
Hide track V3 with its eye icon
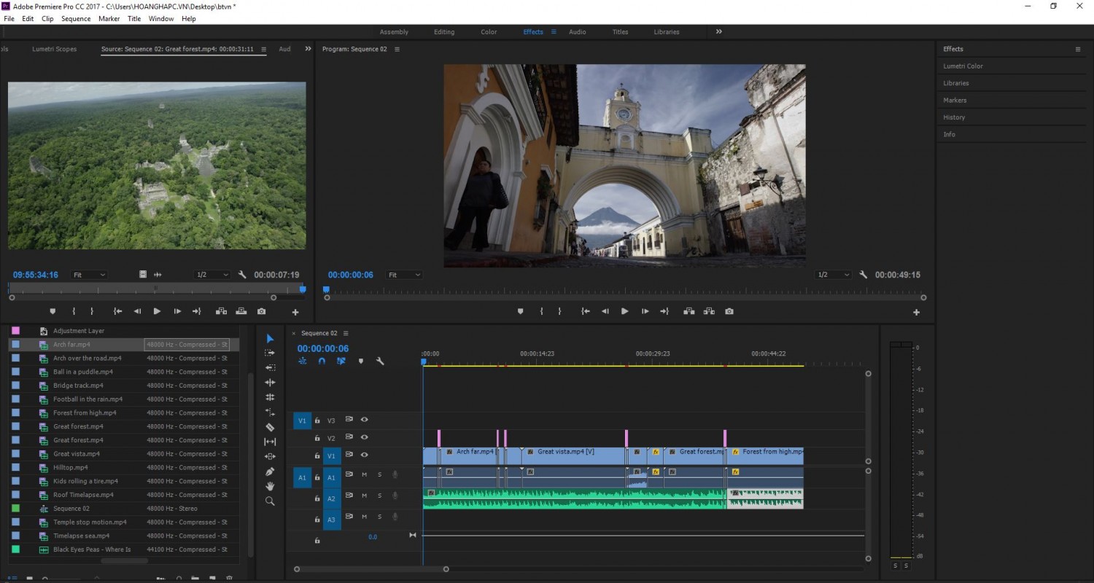point(364,420)
